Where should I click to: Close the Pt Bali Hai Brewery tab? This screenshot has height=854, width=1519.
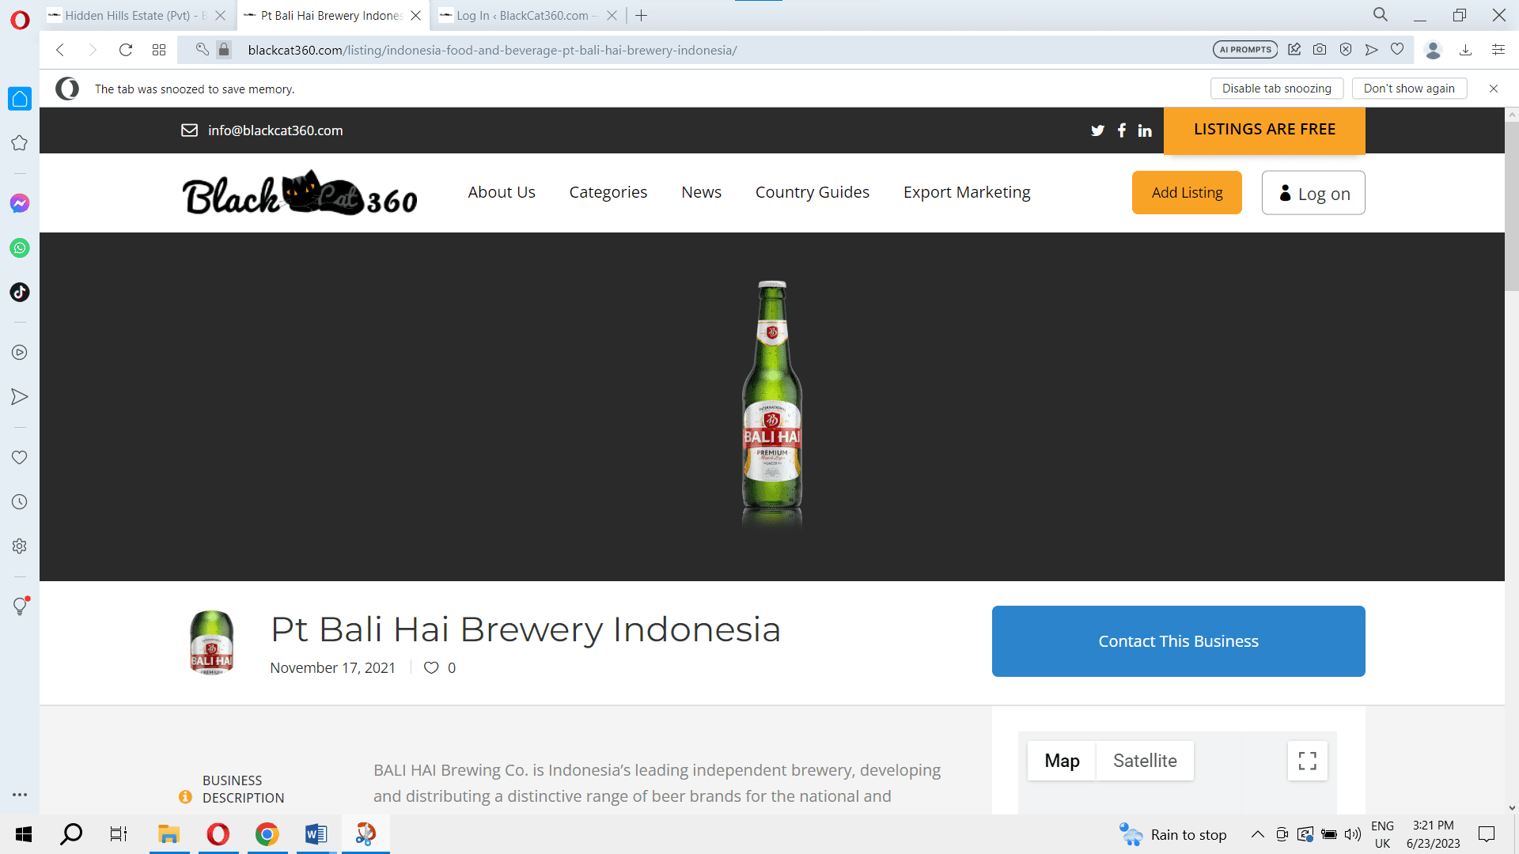[x=416, y=15]
